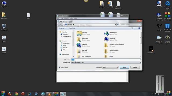Select the batch file on desktop
172x96 pixels.
(28, 16)
